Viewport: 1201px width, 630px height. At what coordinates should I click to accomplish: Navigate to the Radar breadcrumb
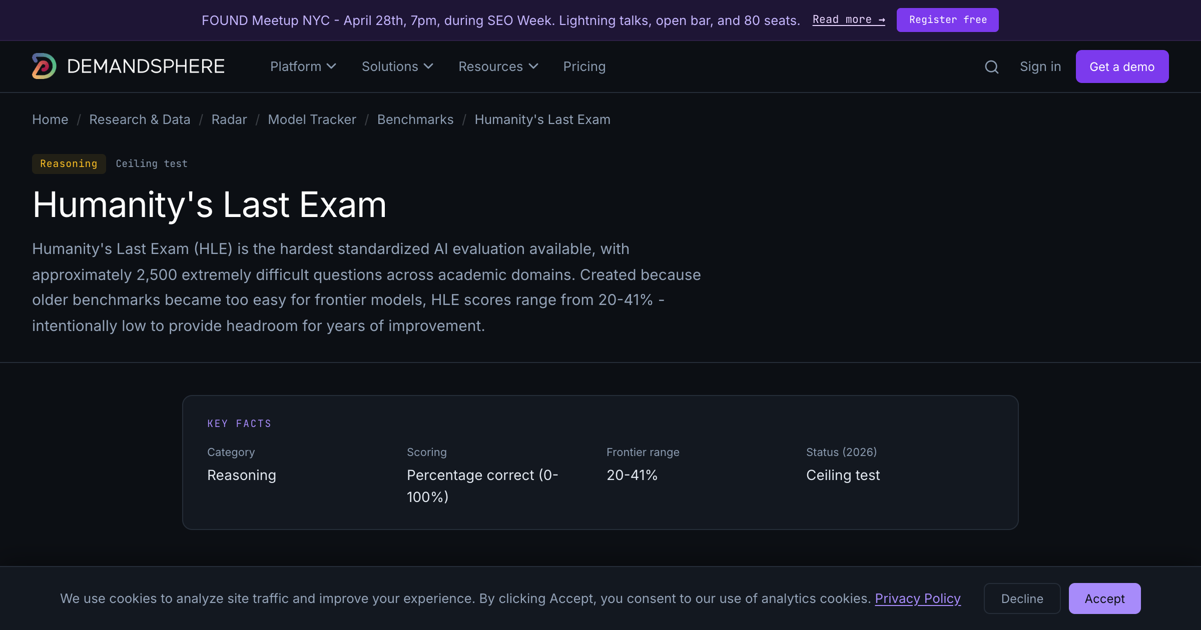click(x=229, y=119)
